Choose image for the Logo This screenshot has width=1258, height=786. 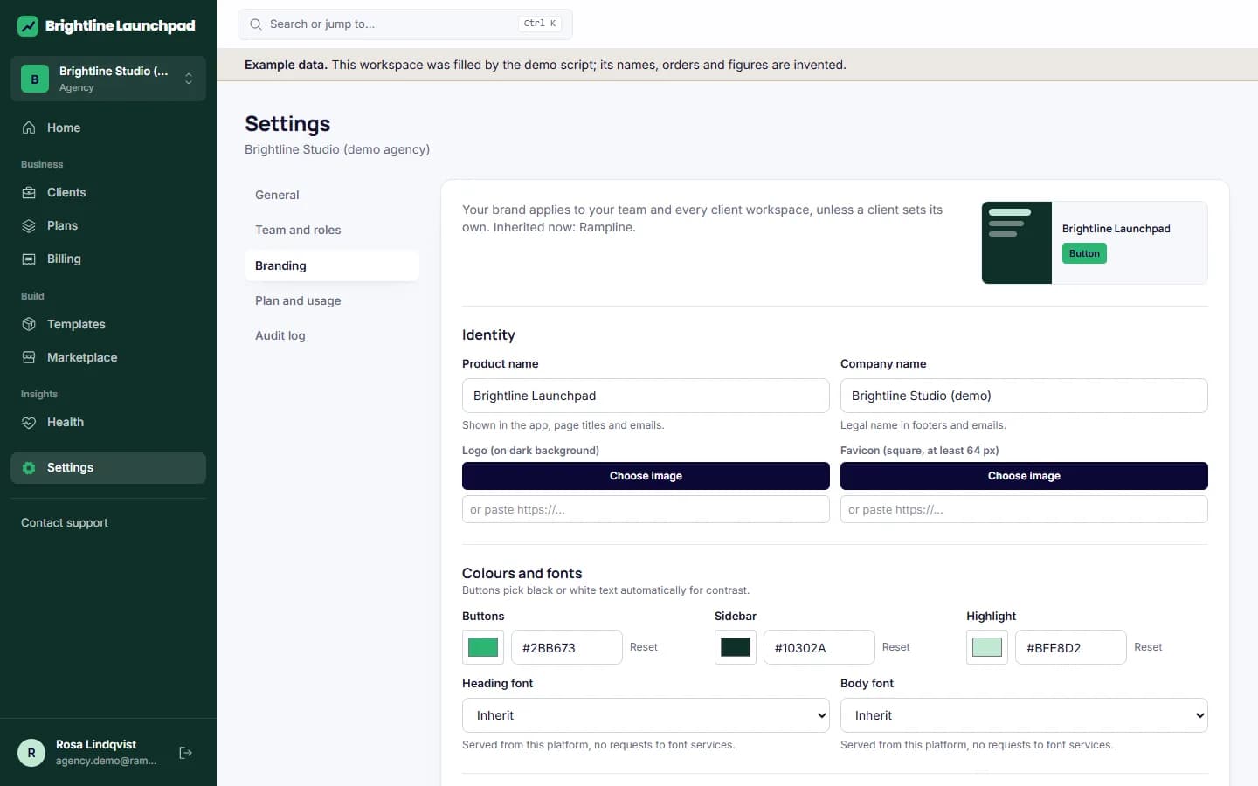click(646, 476)
